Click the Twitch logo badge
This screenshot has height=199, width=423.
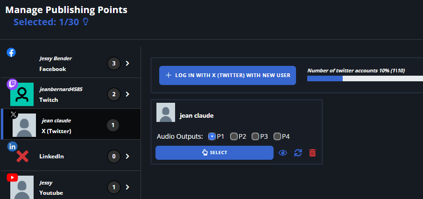pyautogui.click(x=12, y=85)
